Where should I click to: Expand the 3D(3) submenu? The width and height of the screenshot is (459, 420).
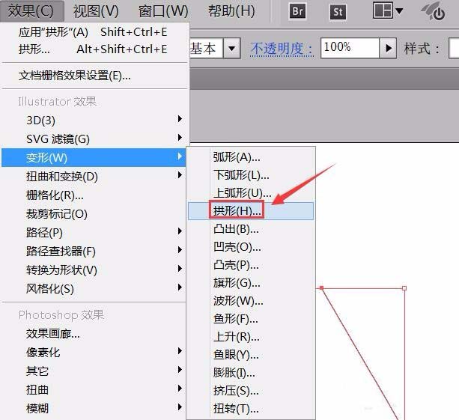[94, 120]
